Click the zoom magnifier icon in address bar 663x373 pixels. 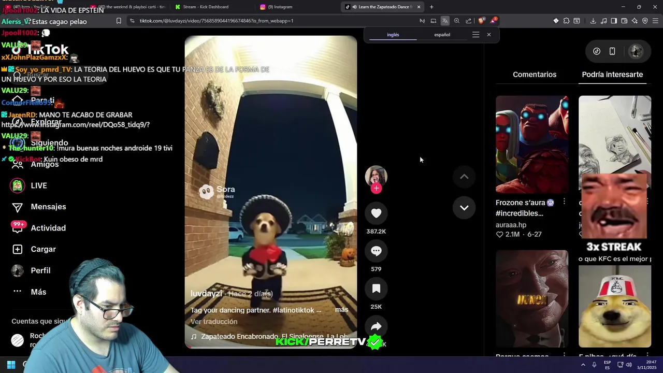pos(457,21)
